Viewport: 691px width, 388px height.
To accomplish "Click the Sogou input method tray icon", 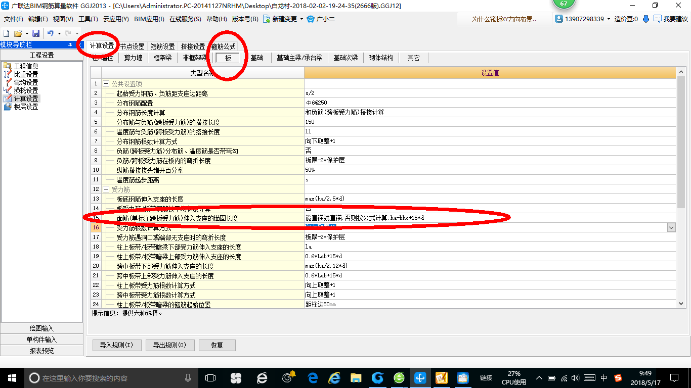I will click(x=618, y=378).
